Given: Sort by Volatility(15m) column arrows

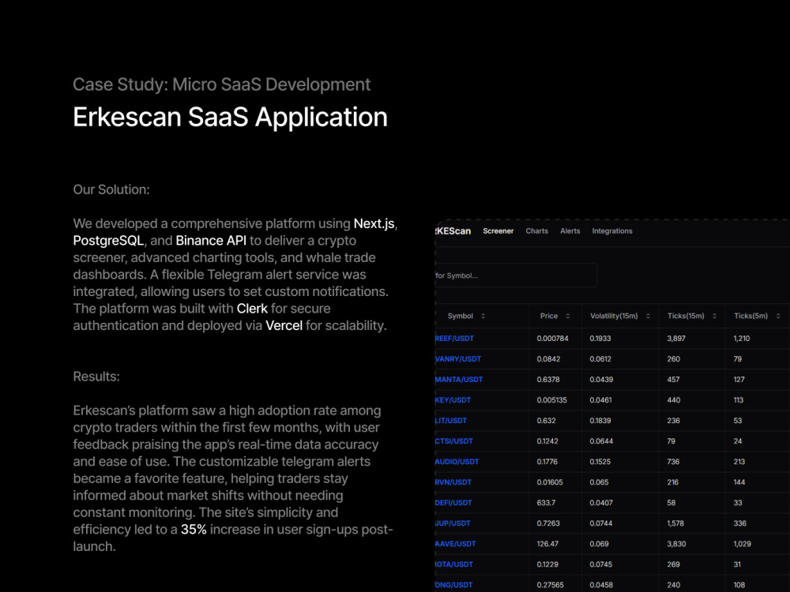Looking at the screenshot, I should (648, 317).
